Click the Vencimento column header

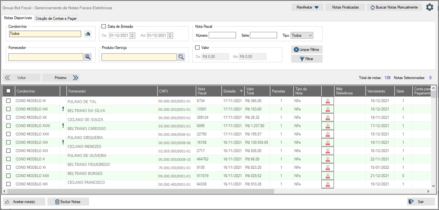(x=380, y=91)
